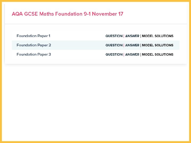Open the Foundation Paper 3 QUESTION link
The image size is (191, 143).
tap(114, 55)
